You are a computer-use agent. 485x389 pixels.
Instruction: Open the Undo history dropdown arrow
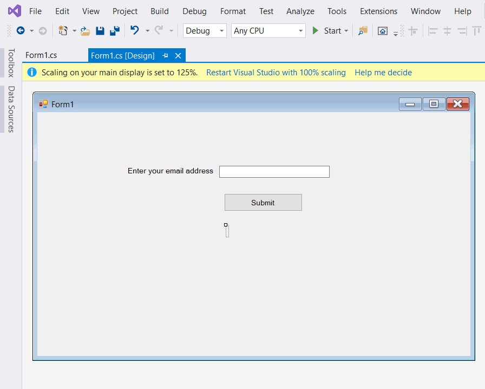148,31
